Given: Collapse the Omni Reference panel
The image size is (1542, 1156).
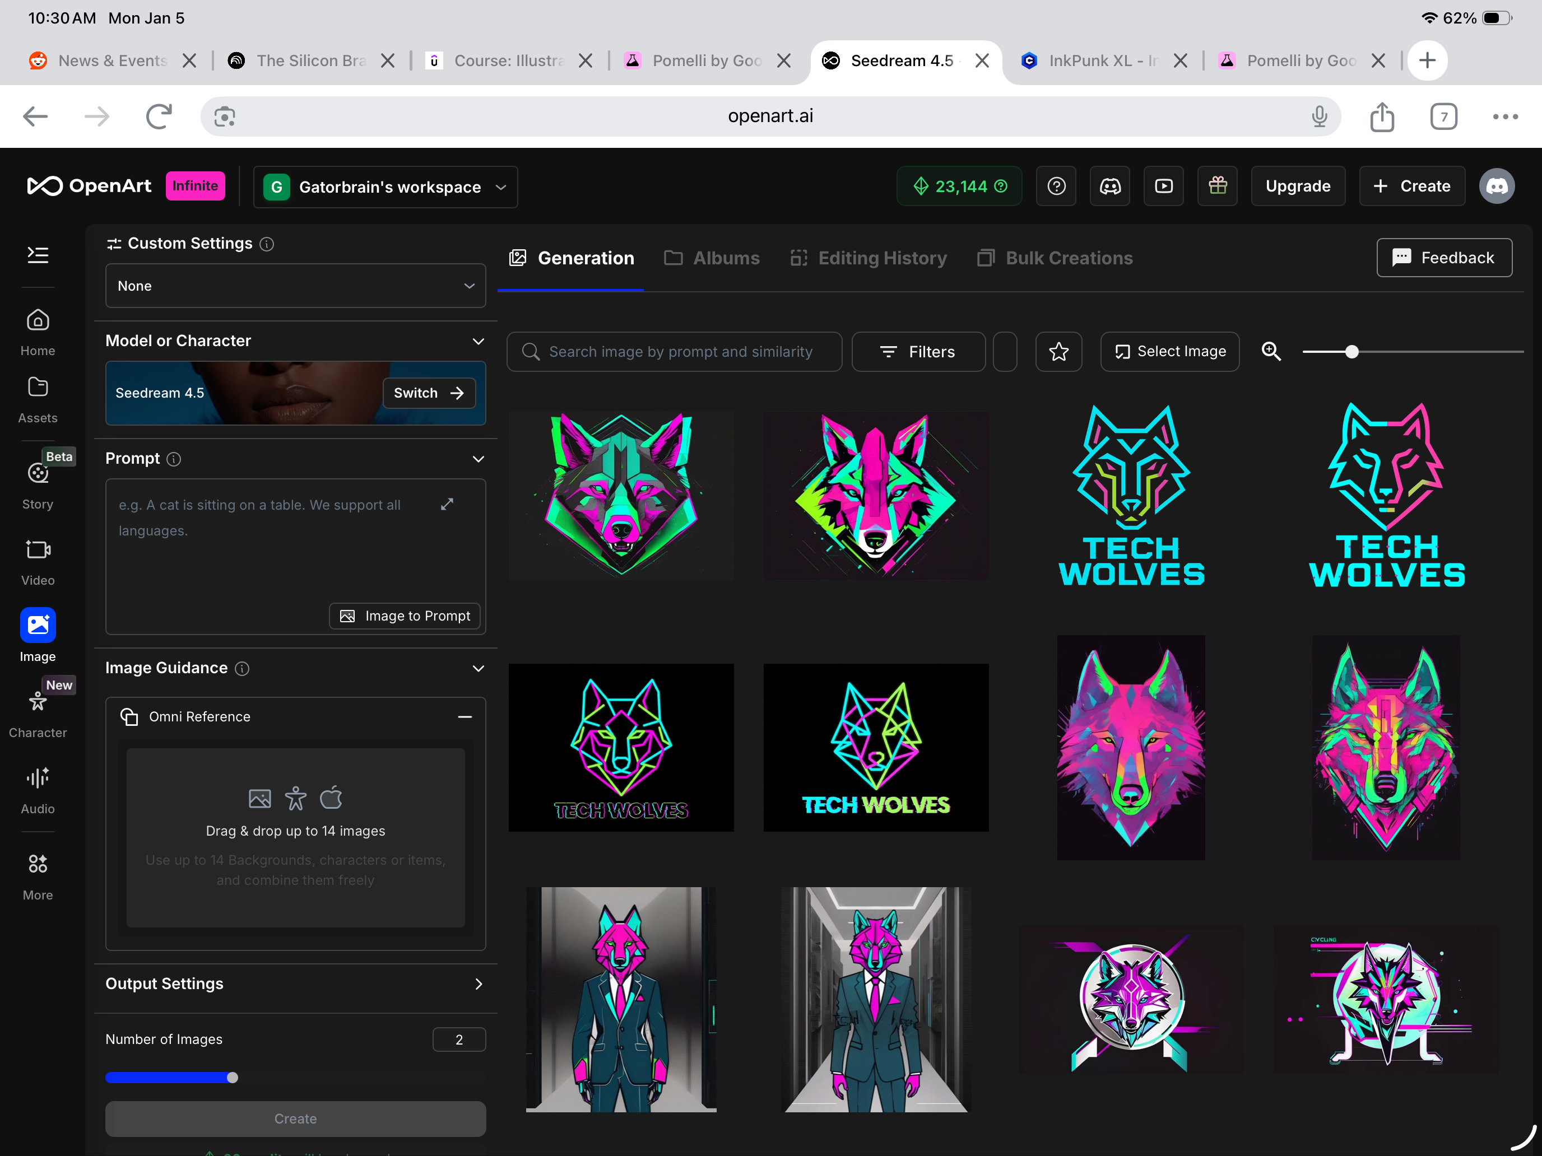Looking at the screenshot, I should click(465, 717).
